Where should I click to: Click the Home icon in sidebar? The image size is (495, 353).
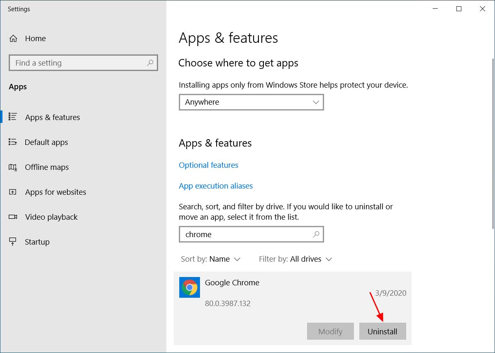pyautogui.click(x=13, y=39)
